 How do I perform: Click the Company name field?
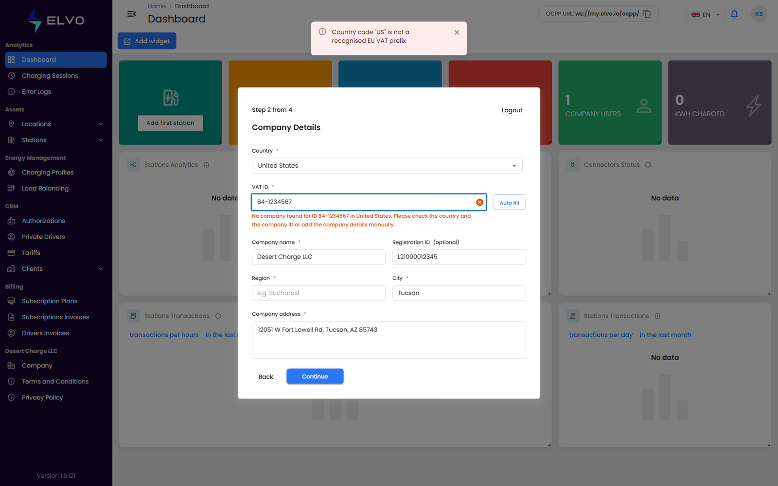click(x=318, y=257)
